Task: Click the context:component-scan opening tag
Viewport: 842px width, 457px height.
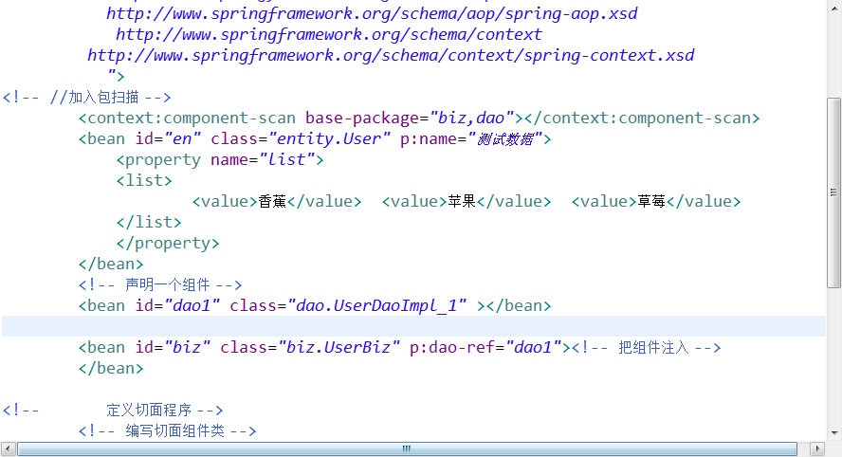Action: 301,119
